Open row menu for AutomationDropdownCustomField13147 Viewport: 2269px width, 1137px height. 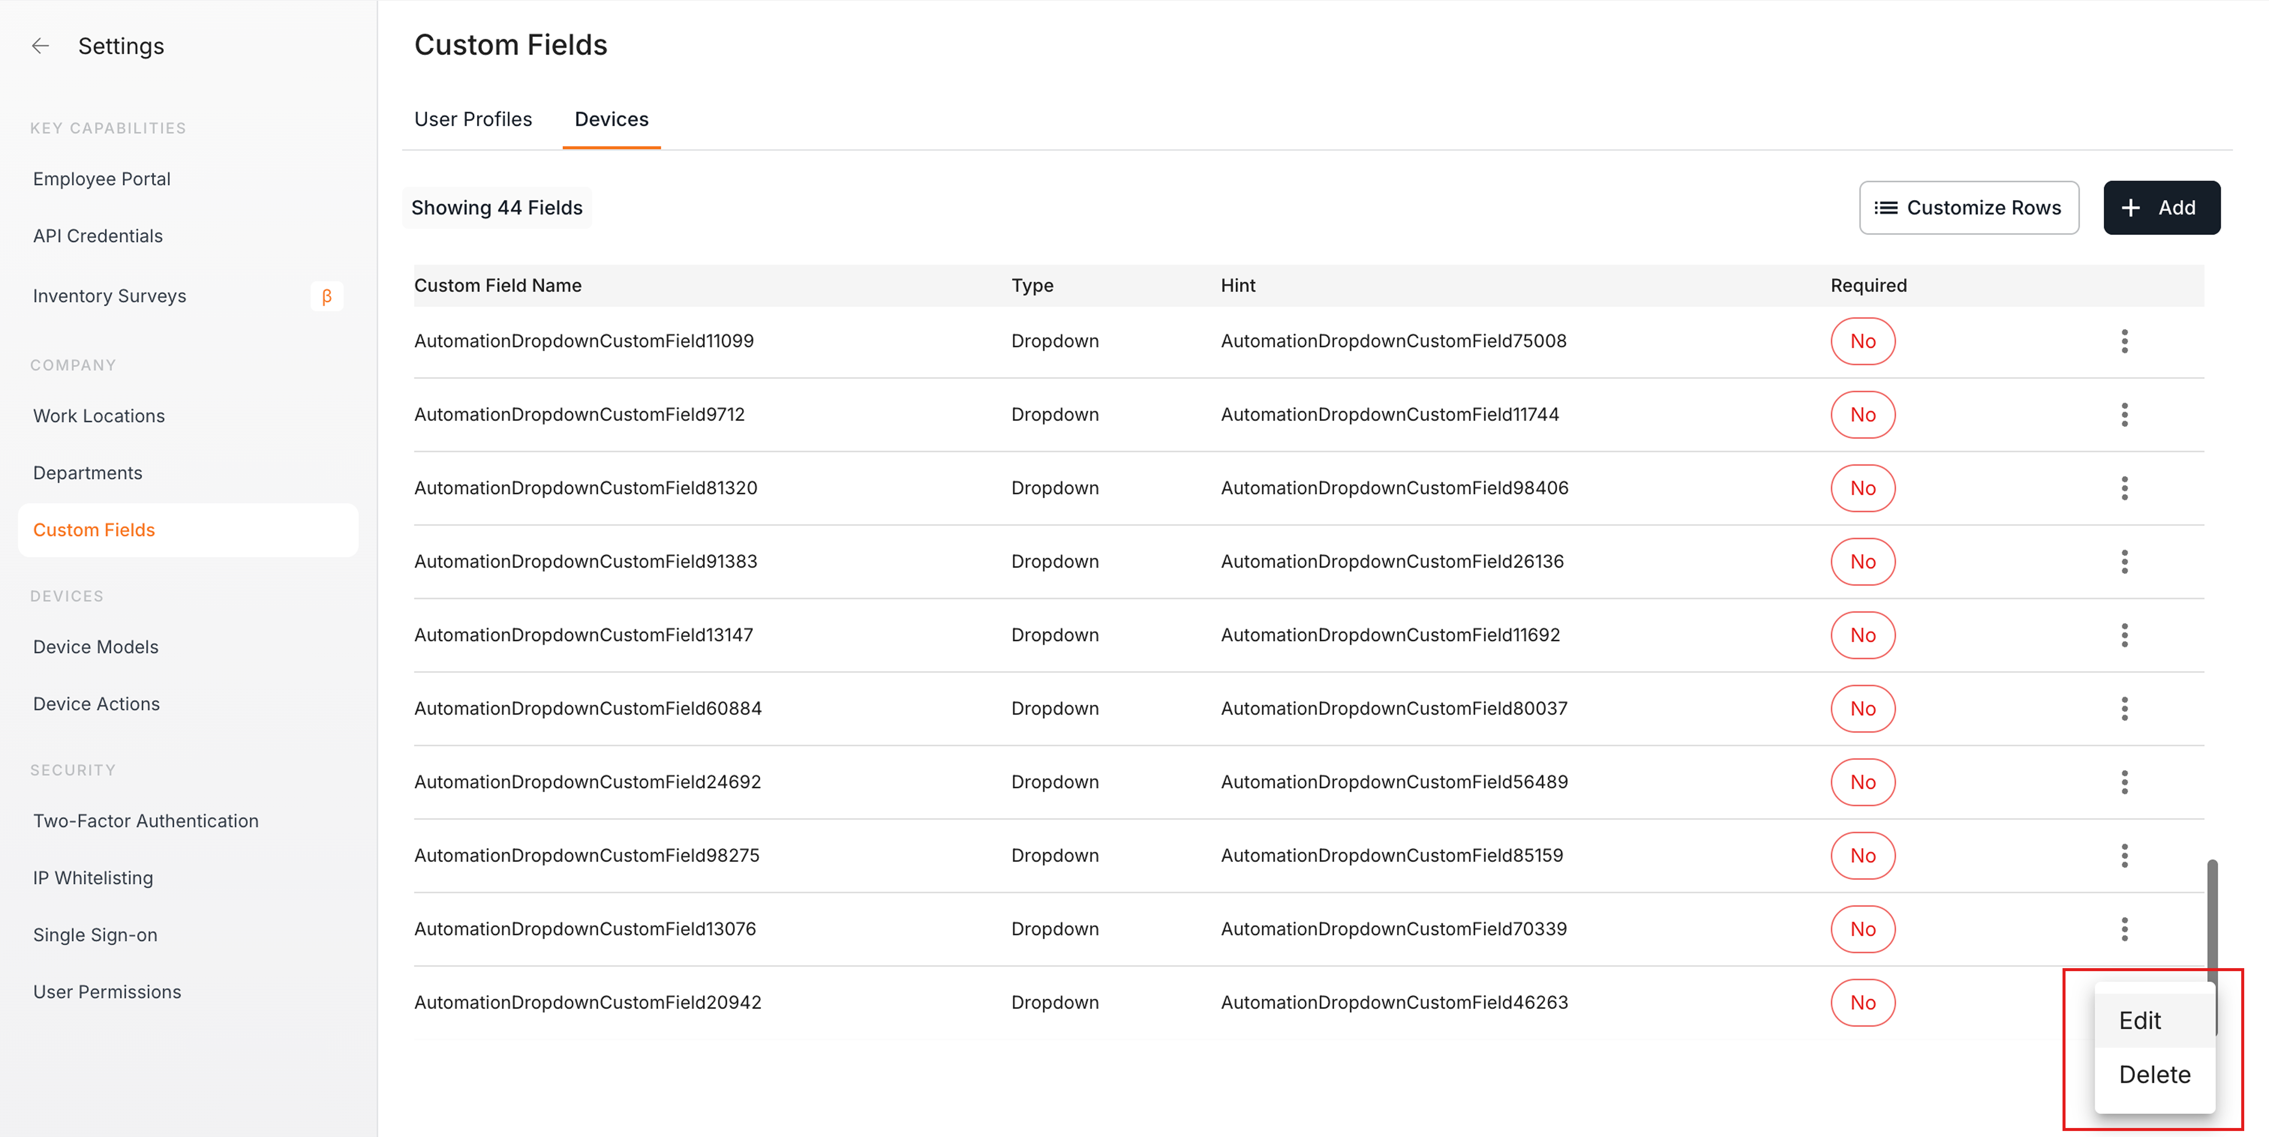(x=2124, y=635)
